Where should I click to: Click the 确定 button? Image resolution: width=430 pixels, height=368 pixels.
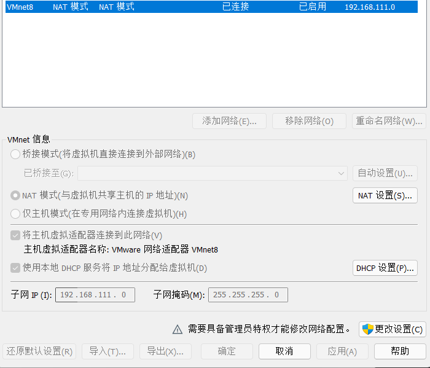[227, 351]
